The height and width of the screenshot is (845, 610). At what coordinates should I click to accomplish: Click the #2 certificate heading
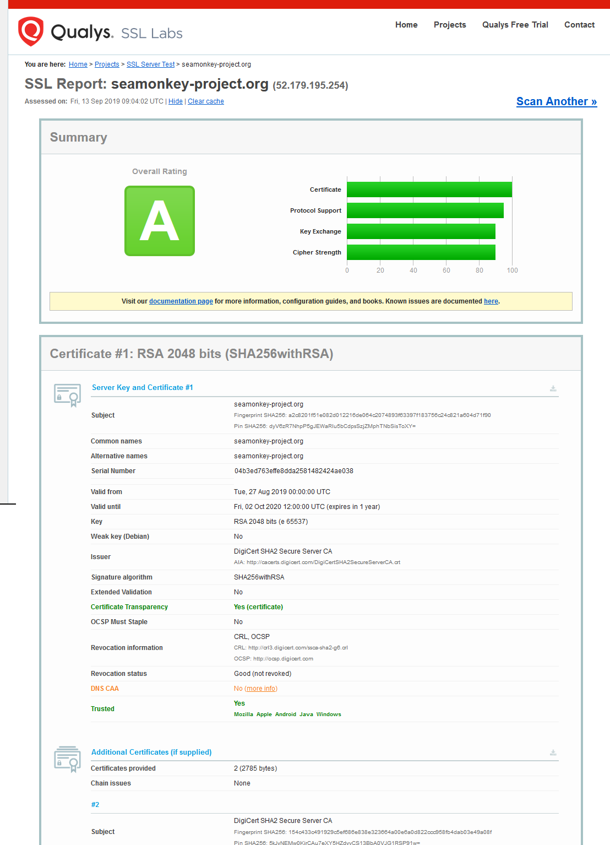pyautogui.click(x=95, y=805)
